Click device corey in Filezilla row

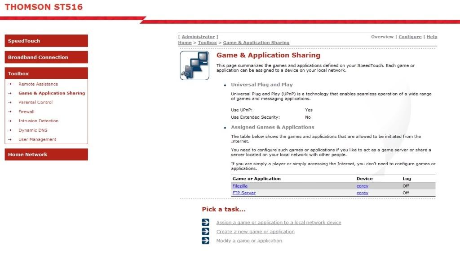363,186
